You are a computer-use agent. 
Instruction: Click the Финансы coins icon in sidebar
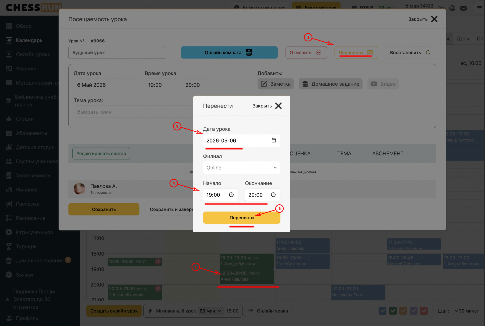click(x=9, y=190)
